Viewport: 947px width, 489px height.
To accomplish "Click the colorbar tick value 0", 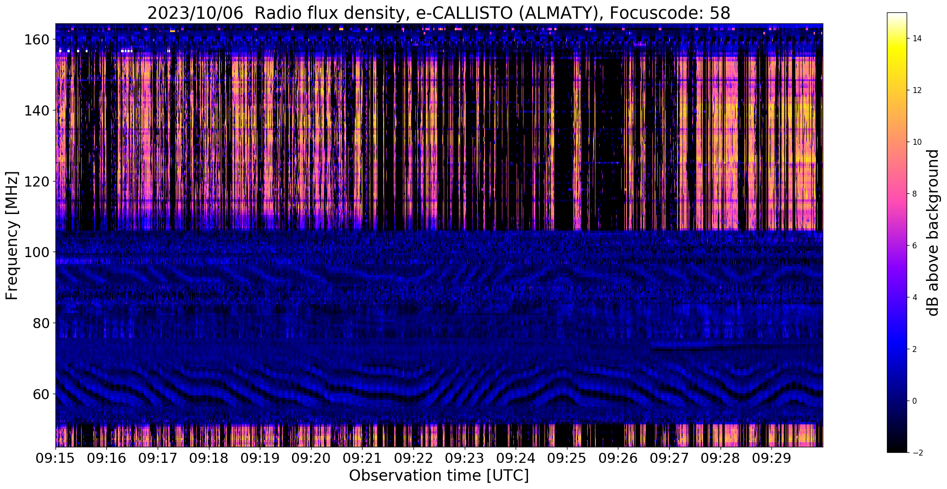I will coord(915,401).
